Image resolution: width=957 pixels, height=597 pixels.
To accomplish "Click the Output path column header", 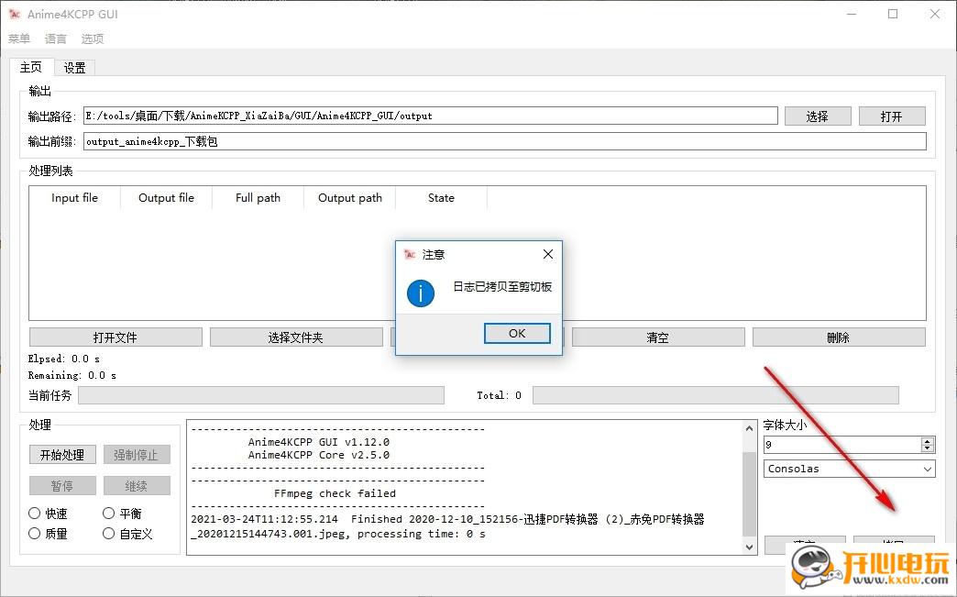I will pyautogui.click(x=350, y=198).
